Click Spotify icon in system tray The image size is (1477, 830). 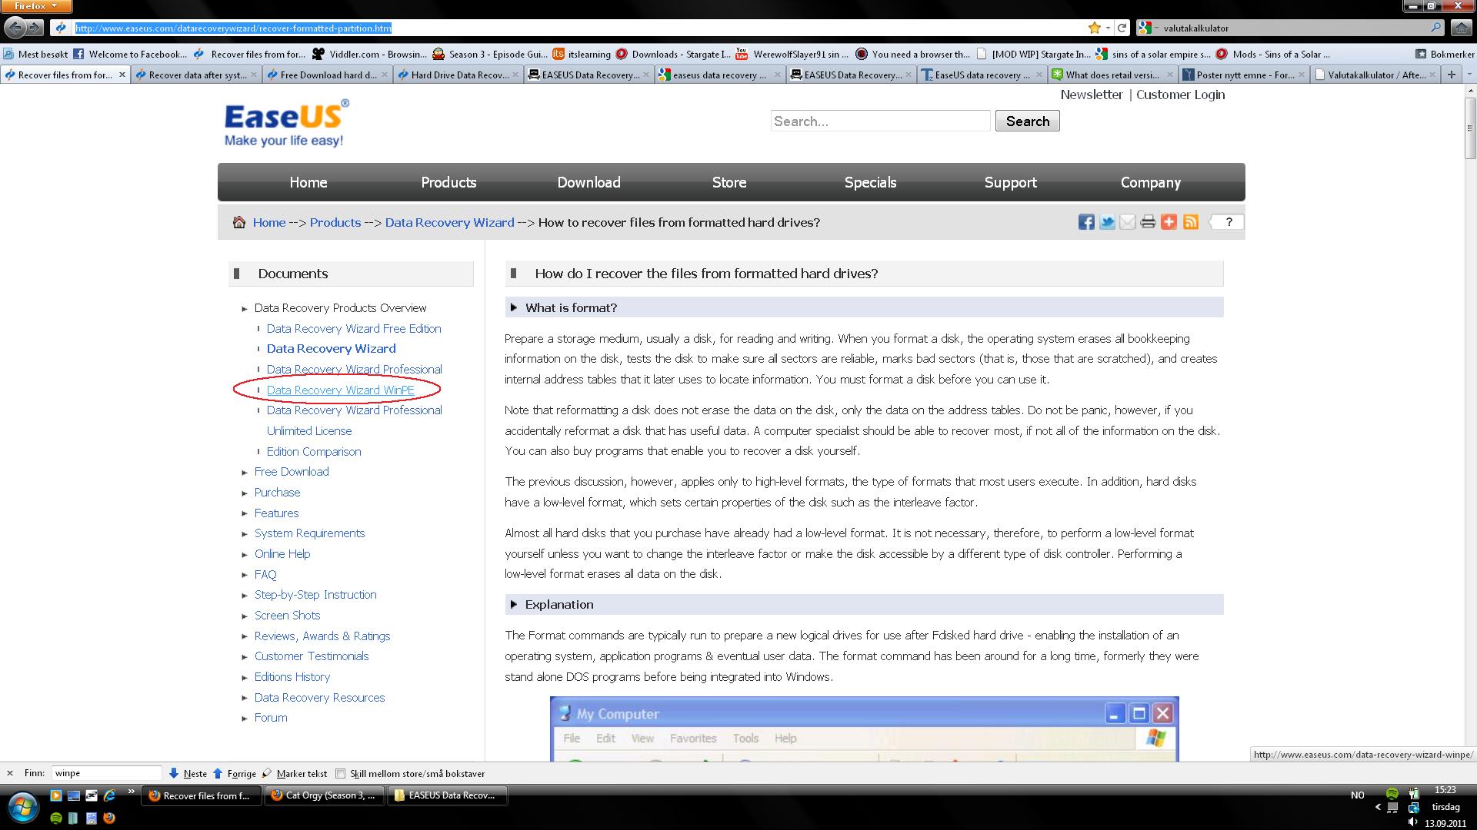(1392, 794)
